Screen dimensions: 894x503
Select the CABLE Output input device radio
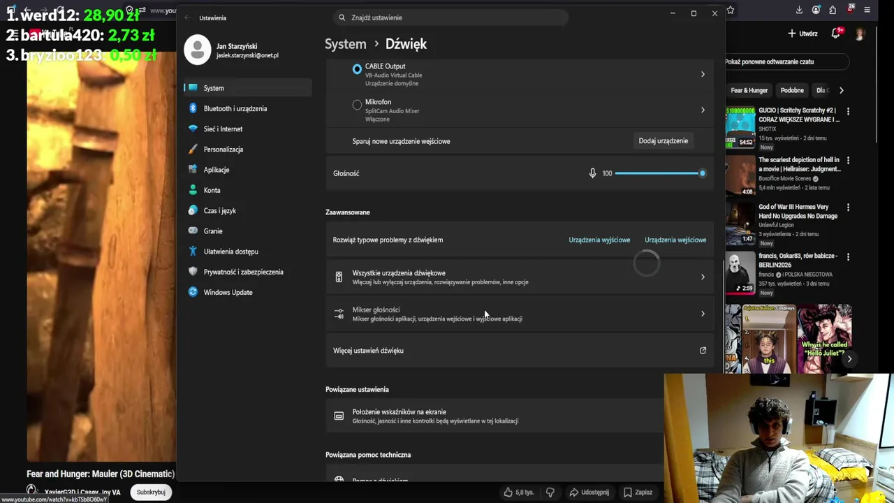coord(357,69)
